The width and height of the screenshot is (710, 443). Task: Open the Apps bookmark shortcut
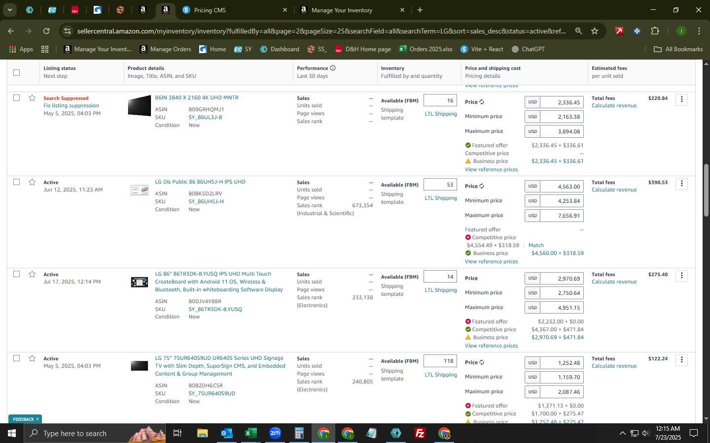[x=21, y=49]
